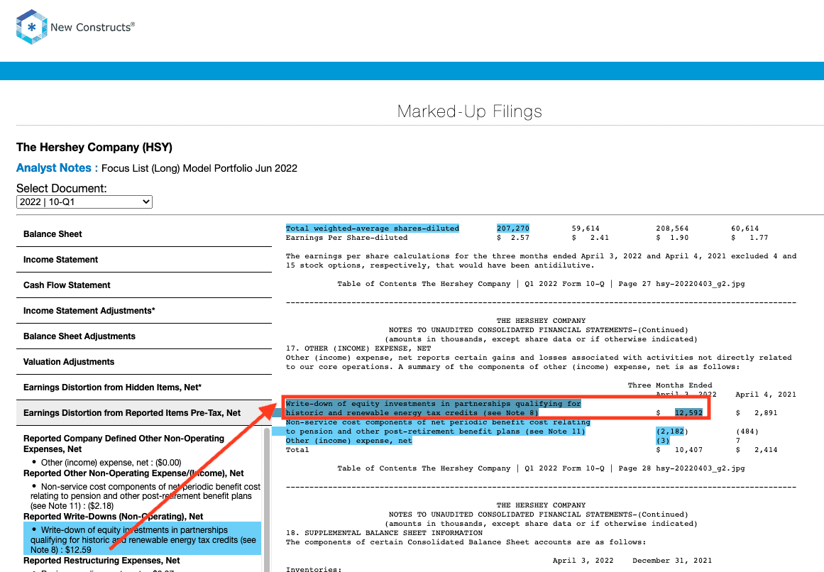Click the Earnings Per Share-diluted row label
This screenshot has width=824, height=572.
(x=346, y=238)
